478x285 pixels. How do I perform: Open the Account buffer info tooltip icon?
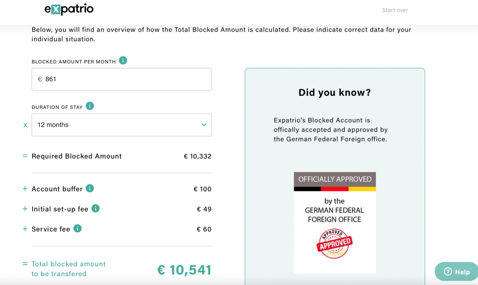click(90, 188)
